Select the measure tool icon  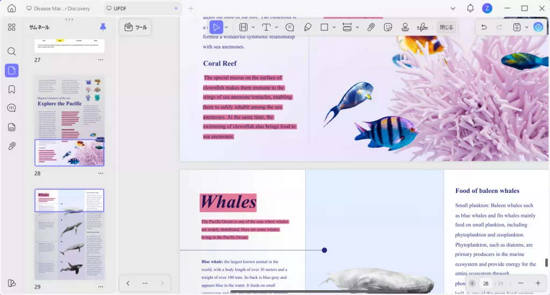click(347, 27)
